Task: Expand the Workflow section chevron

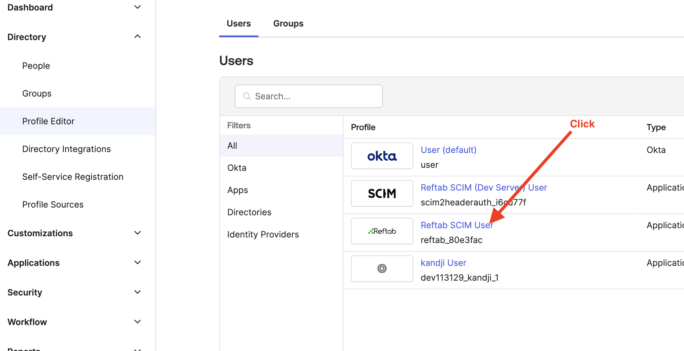Action: click(138, 322)
